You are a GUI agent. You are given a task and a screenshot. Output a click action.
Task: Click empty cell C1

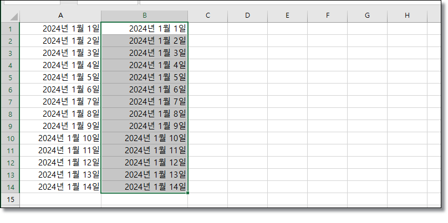pos(208,29)
